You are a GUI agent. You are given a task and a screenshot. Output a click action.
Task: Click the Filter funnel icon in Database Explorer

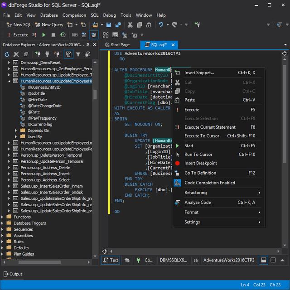point(78,54)
